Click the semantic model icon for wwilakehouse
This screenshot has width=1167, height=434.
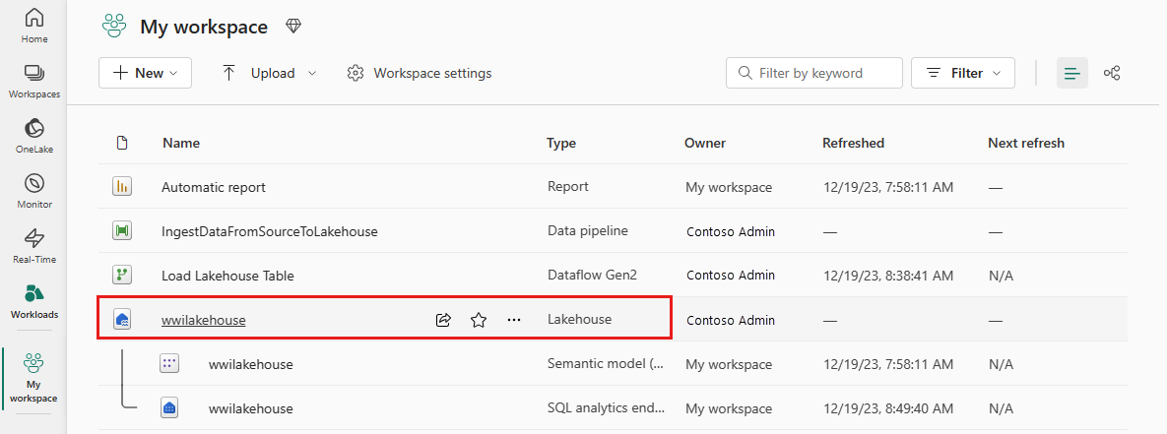pyautogui.click(x=169, y=364)
